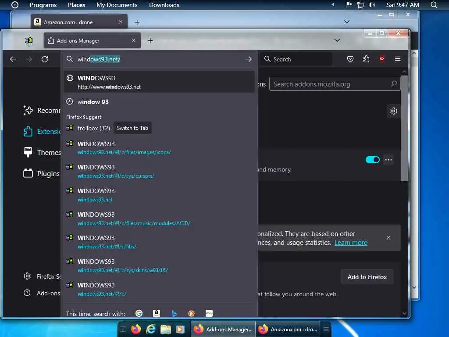This screenshot has width=449, height=337.
Task: Select windows93.net/#!/c/sys/cursors/ suggestion
Action: 159,172
